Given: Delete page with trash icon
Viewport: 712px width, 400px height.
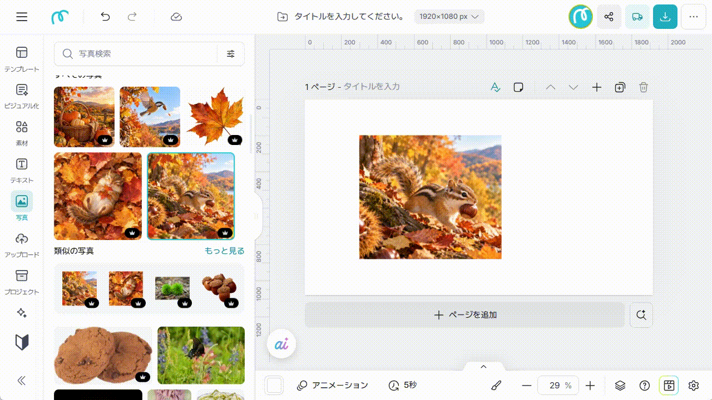Looking at the screenshot, I should (644, 87).
